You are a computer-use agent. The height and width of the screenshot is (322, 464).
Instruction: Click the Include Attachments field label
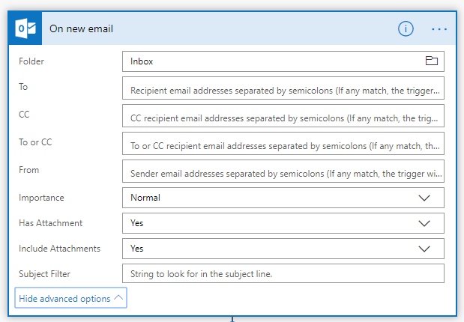coord(59,249)
